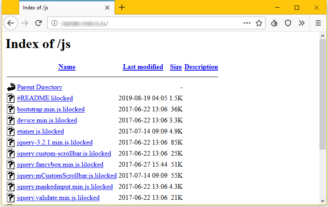328x207 pixels.
Task: Sort files by the Size header
Action: [x=176, y=67]
